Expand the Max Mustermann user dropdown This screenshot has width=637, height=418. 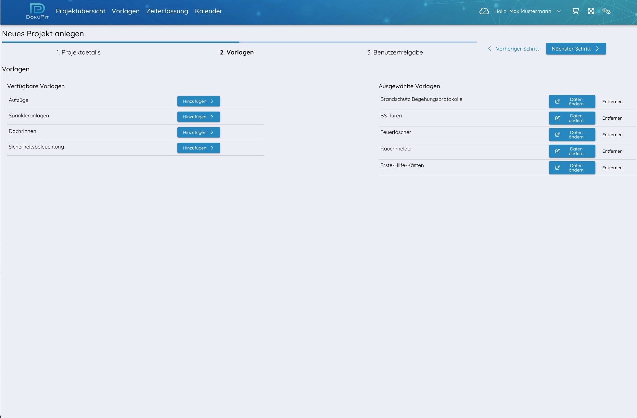[x=559, y=11]
